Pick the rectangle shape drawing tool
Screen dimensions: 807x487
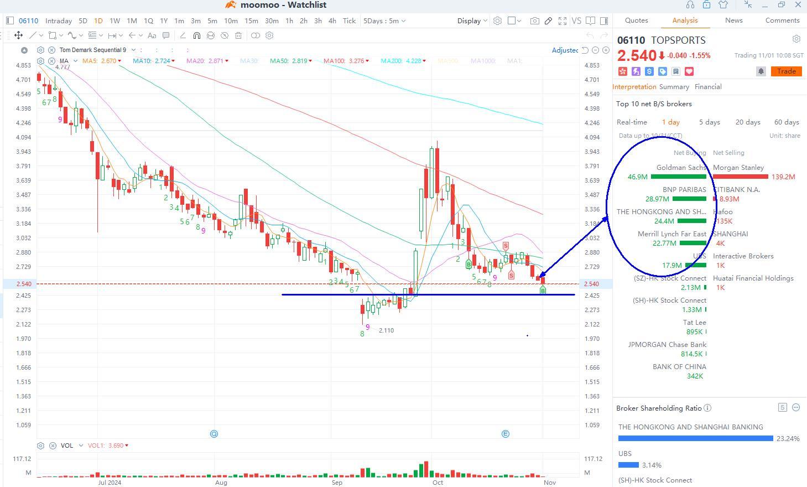coord(52,35)
